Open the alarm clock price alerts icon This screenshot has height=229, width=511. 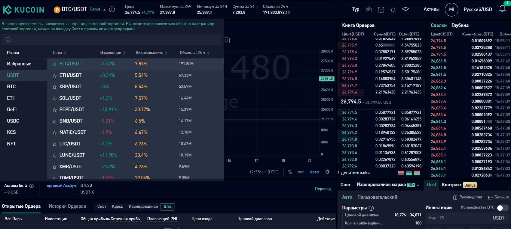[x=381, y=10]
